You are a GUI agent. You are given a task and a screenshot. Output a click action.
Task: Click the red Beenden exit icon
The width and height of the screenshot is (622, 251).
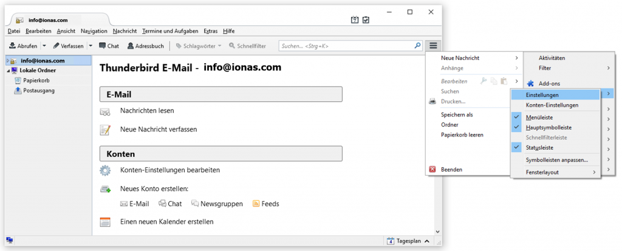(432, 169)
